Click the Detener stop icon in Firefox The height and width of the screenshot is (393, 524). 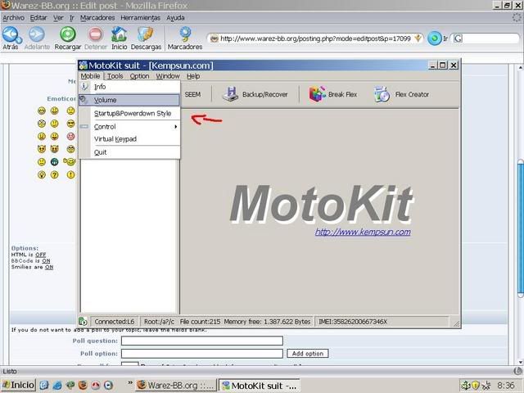[x=96, y=34]
